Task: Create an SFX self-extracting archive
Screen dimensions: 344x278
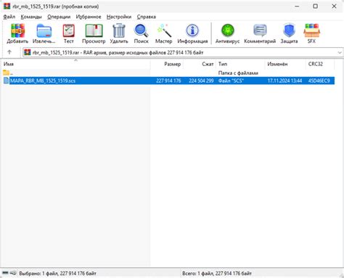Action: 311,33
